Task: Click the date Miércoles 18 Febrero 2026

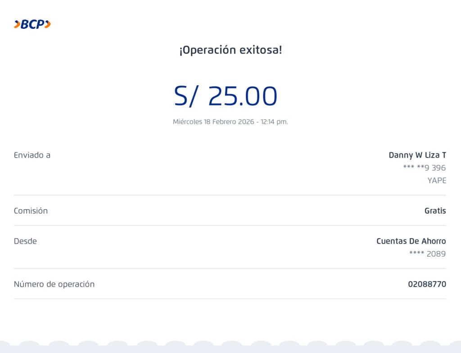Action: click(x=213, y=122)
